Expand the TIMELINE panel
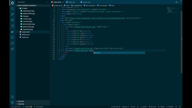Image resolution: width=192 pixels, height=108 pixels. pyautogui.click(x=21, y=104)
